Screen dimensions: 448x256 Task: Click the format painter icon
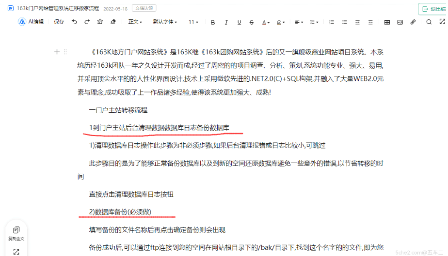click(x=100, y=22)
